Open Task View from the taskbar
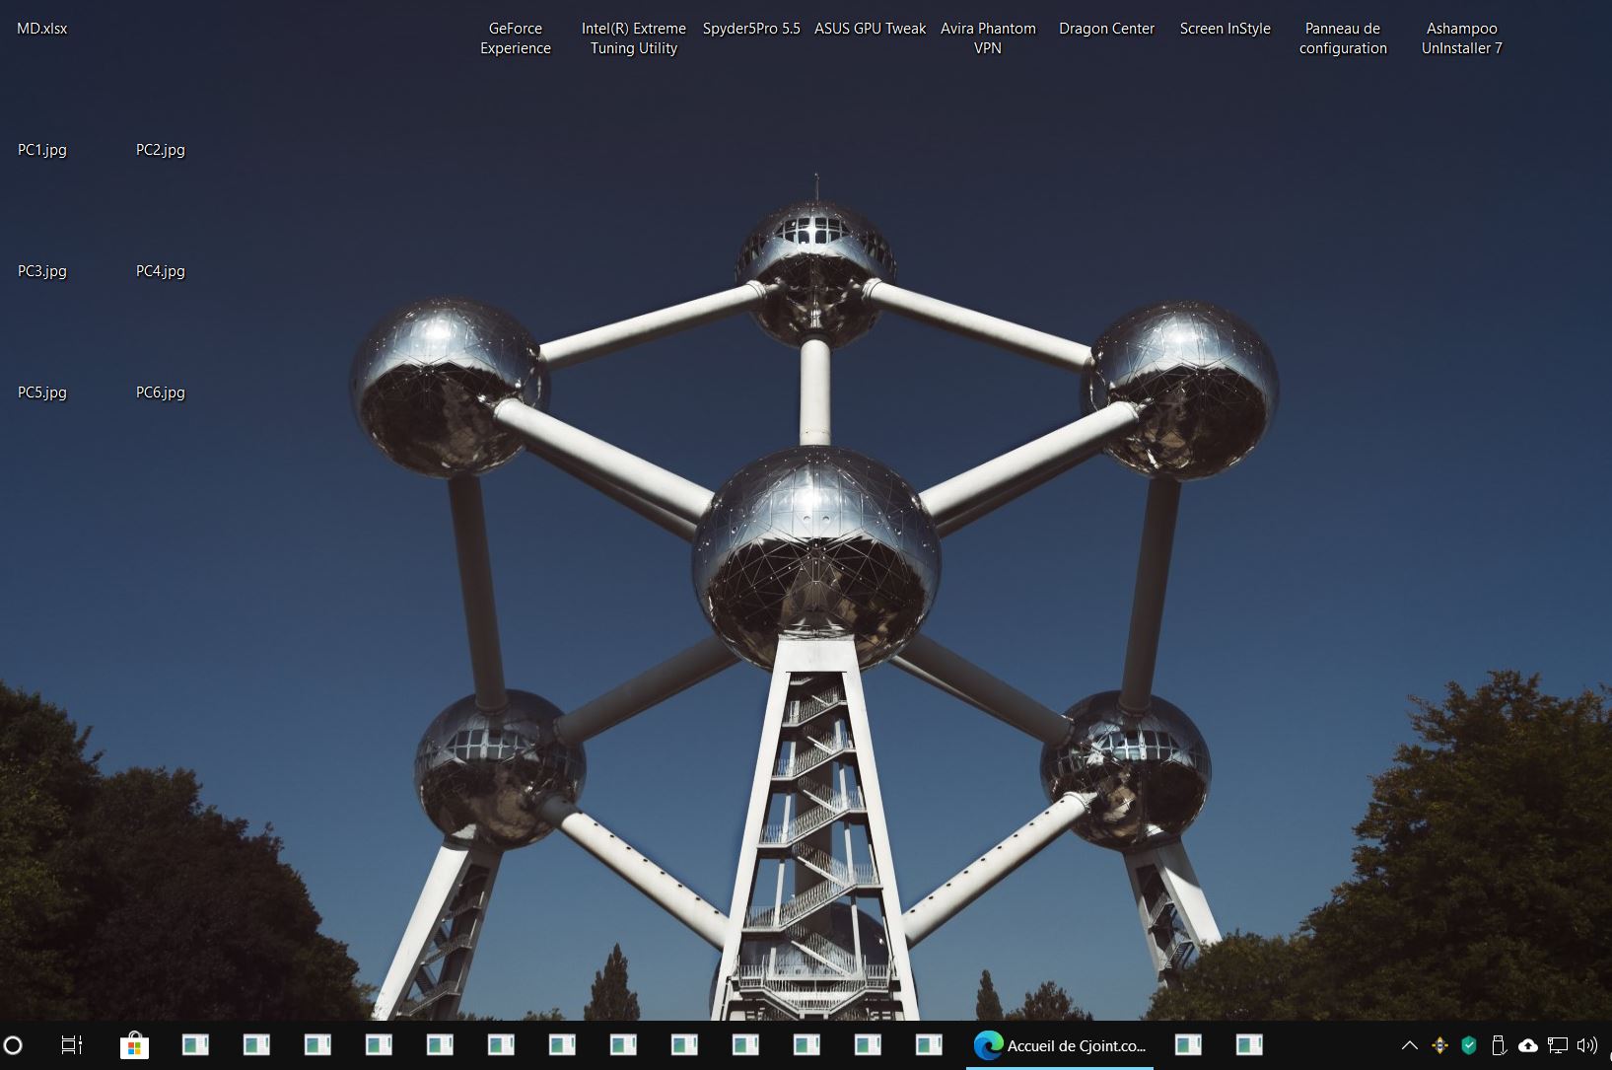 tap(72, 1045)
